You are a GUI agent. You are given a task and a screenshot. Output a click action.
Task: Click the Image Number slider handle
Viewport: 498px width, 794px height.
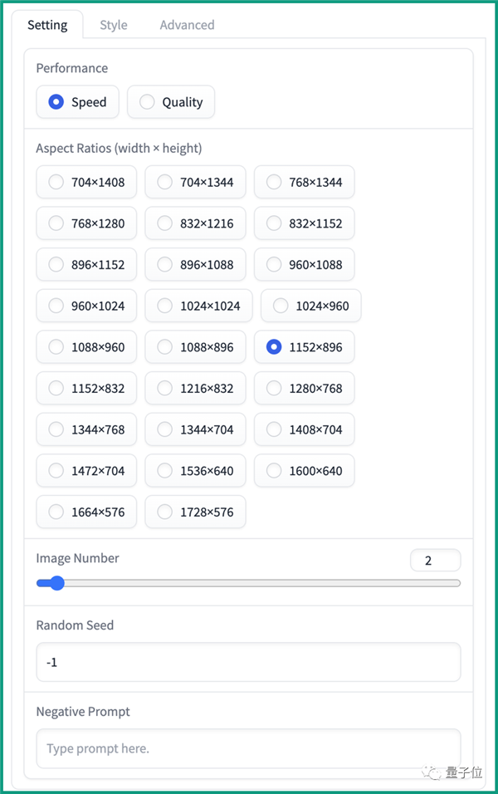[x=56, y=583]
